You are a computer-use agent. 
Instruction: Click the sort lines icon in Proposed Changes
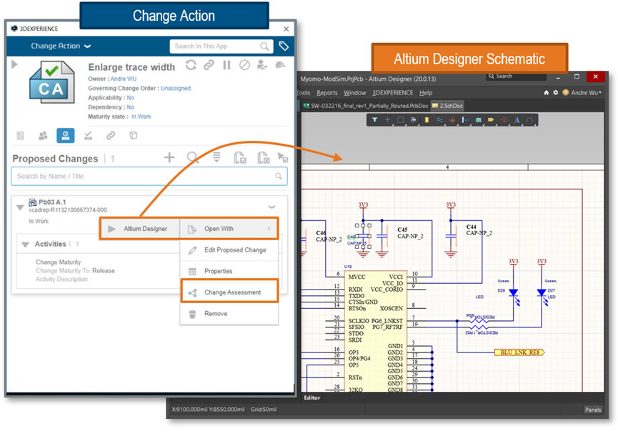[216, 157]
